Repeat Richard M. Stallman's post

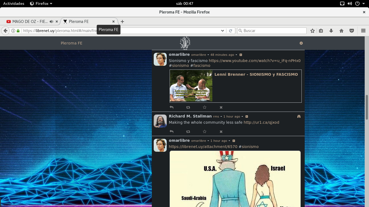tap(188, 132)
